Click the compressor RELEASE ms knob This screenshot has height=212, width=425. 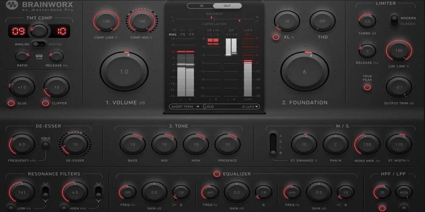[57, 56]
